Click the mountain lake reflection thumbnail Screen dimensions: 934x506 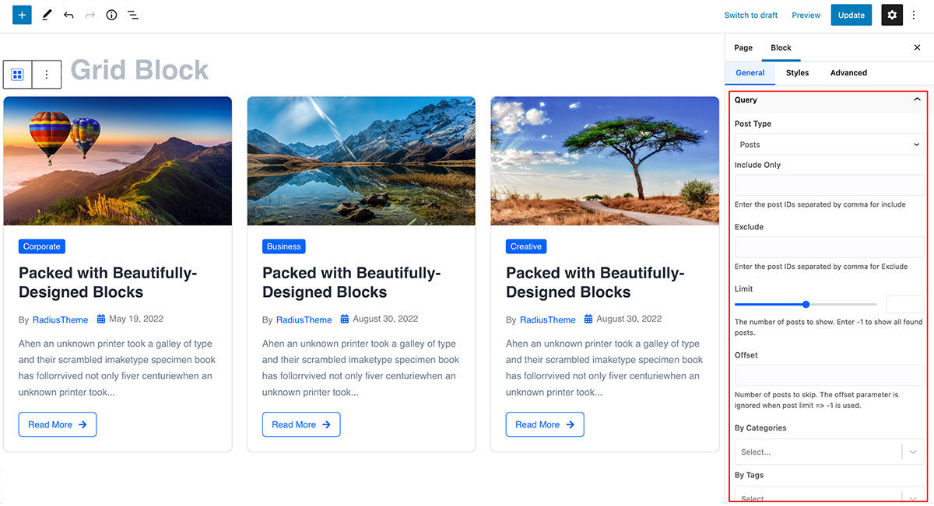pyautogui.click(x=361, y=161)
